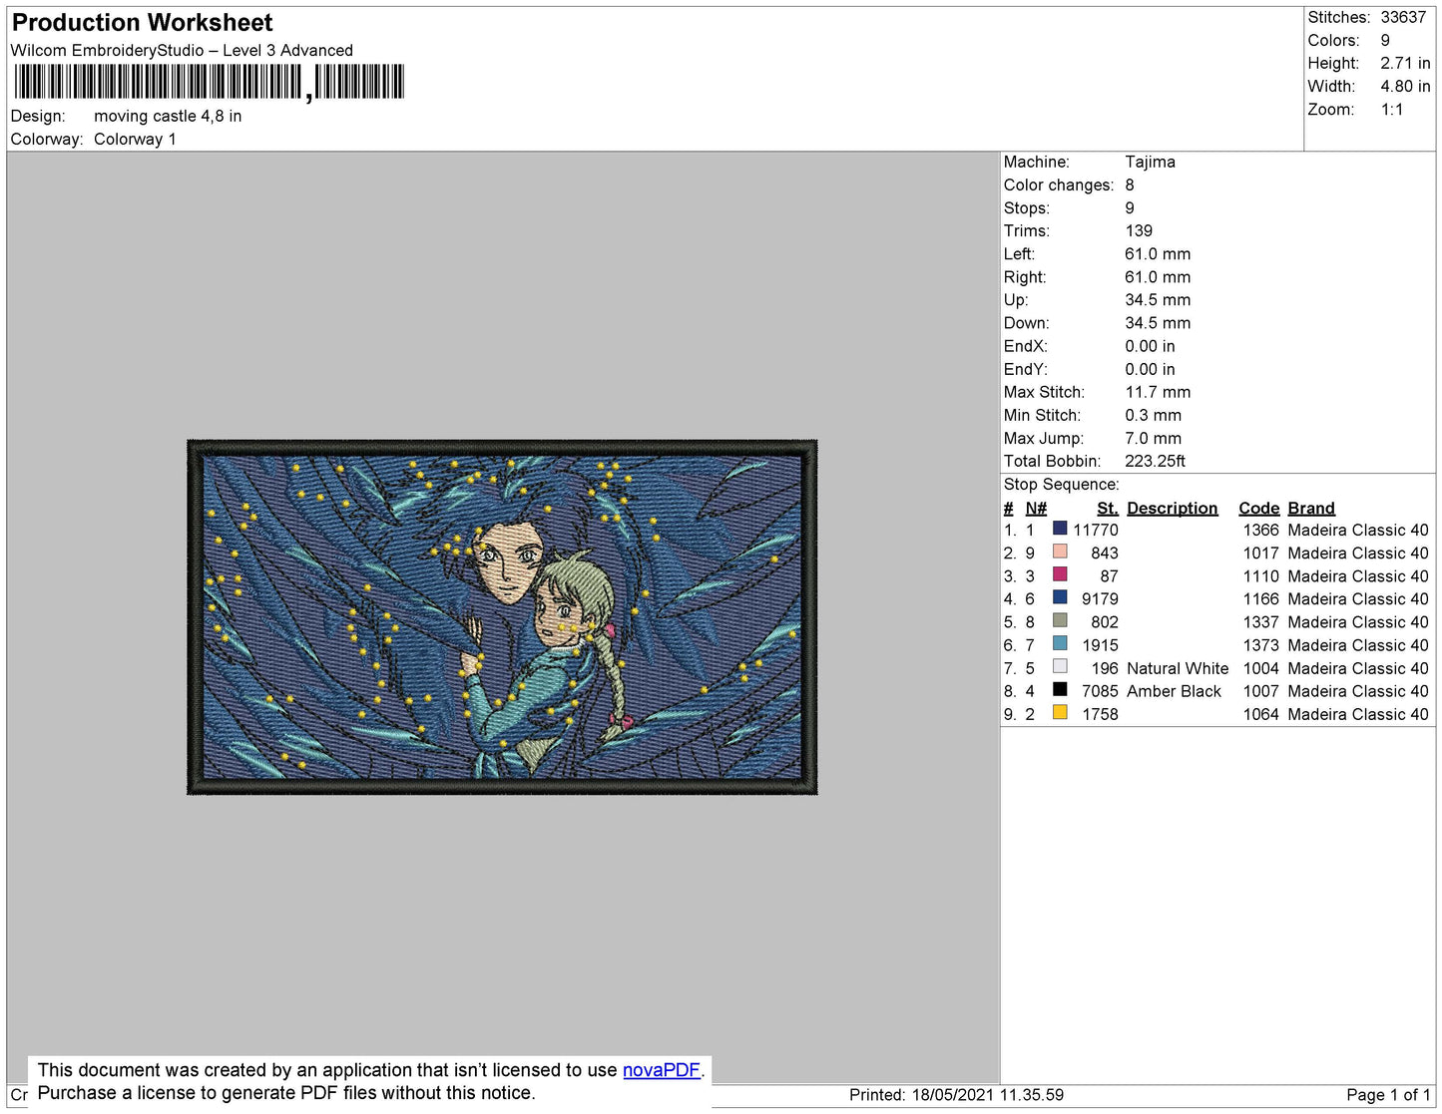
Task: Click the Stitches value 33637
Action: pos(1403,17)
